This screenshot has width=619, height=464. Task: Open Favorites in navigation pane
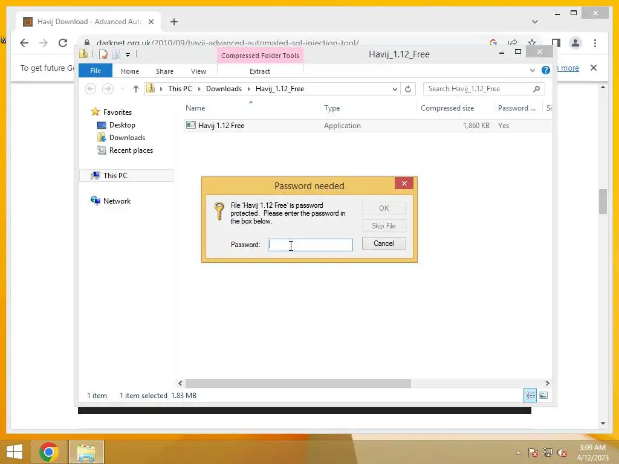coord(117,112)
